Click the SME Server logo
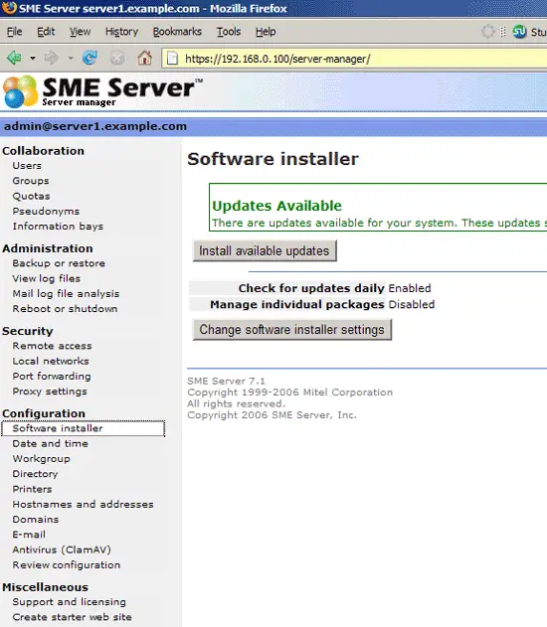Image resolution: width=547 pixels, height=627 pixels. pos(103,92)
